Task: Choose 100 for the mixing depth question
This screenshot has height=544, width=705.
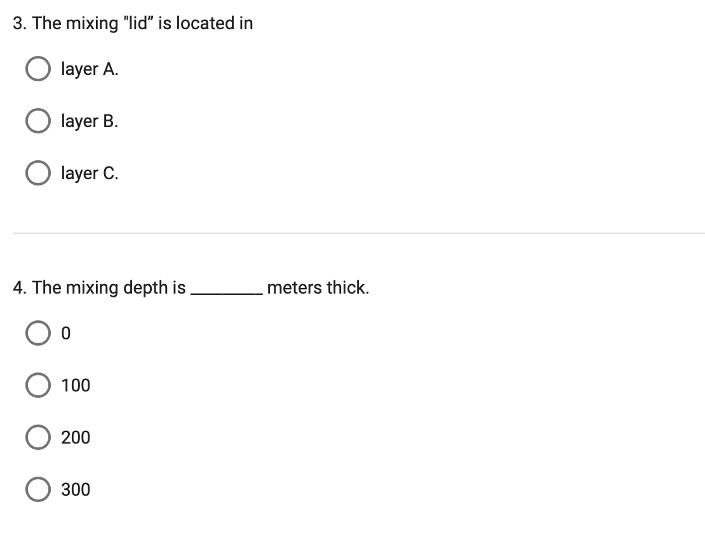Action: pyautogui.click(x=38, y=385)
